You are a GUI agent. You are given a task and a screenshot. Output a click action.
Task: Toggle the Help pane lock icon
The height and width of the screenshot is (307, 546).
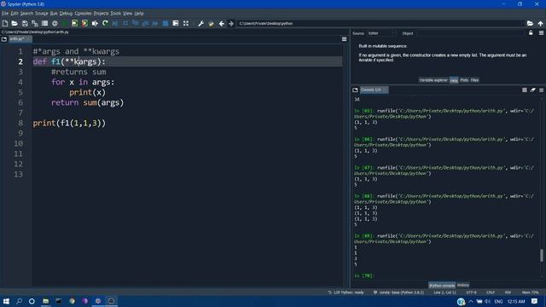coord(531,33)
